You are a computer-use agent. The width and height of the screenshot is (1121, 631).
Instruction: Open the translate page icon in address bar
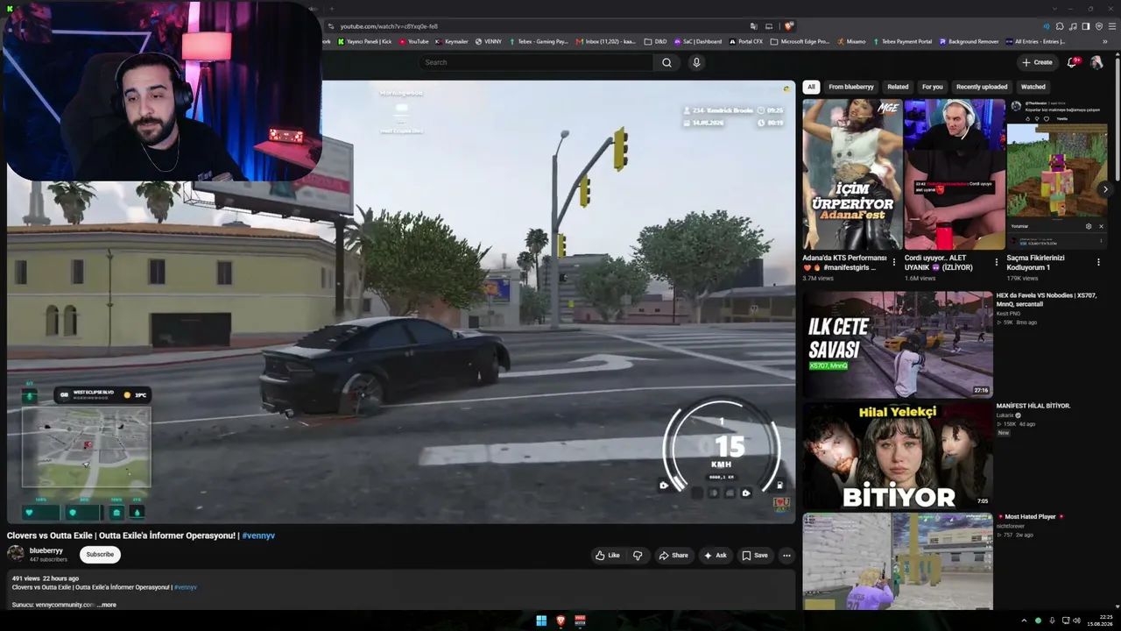753,26
